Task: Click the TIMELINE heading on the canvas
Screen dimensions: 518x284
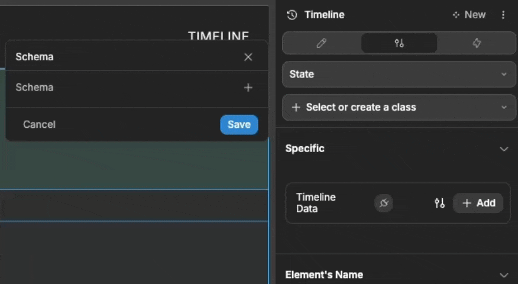Action: coord(218,35)
